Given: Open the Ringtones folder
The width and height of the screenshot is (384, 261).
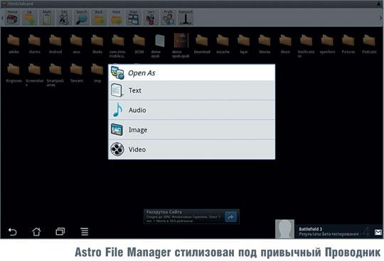Looking at the screenshot, I should click(14, 73).
